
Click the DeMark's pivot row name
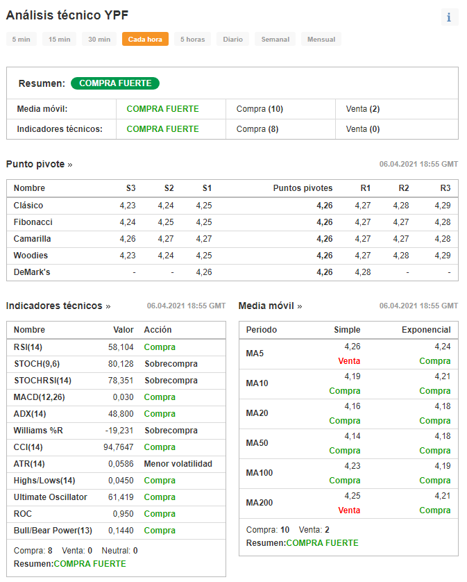pyautogui.click(x=32, y=272)
